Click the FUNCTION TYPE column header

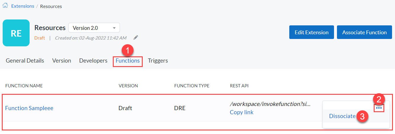tap(192, 86)
